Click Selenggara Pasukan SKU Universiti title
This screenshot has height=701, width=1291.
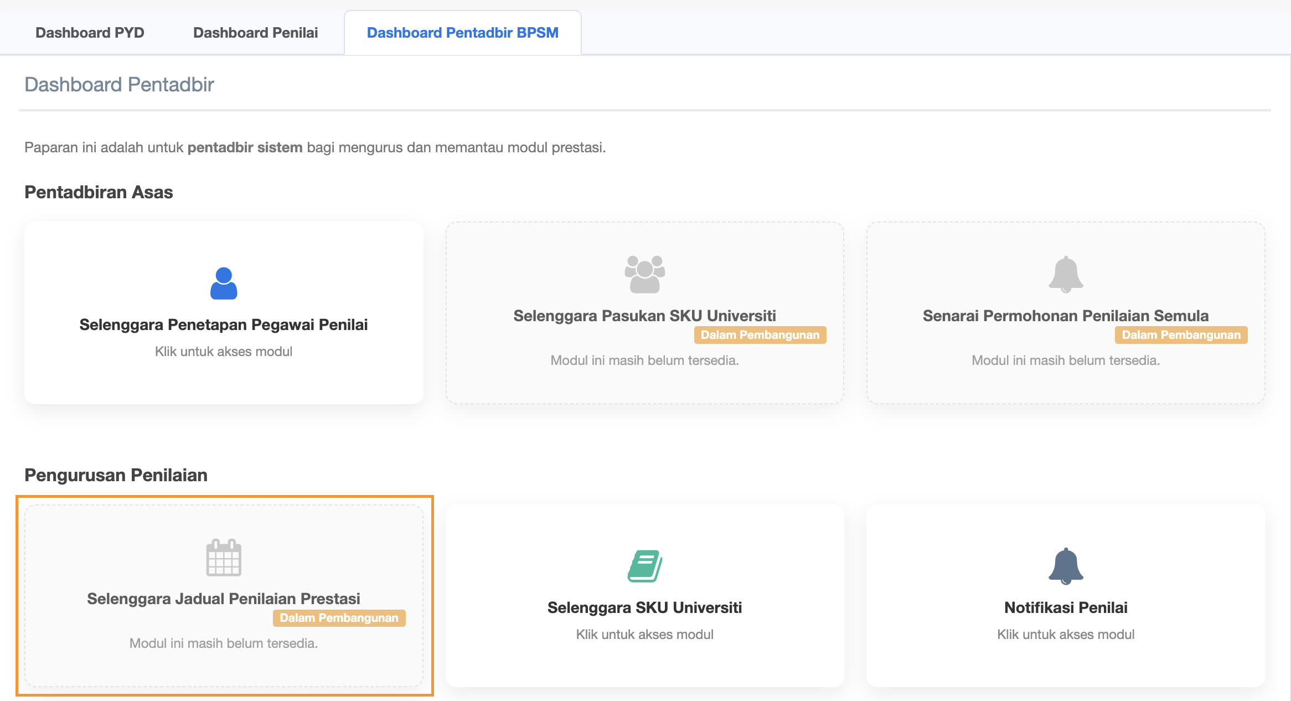click(x=644, y=316)
